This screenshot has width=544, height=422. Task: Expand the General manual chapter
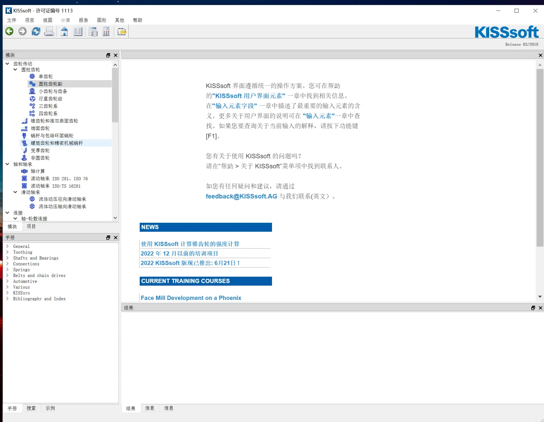[x=7, y=246]
